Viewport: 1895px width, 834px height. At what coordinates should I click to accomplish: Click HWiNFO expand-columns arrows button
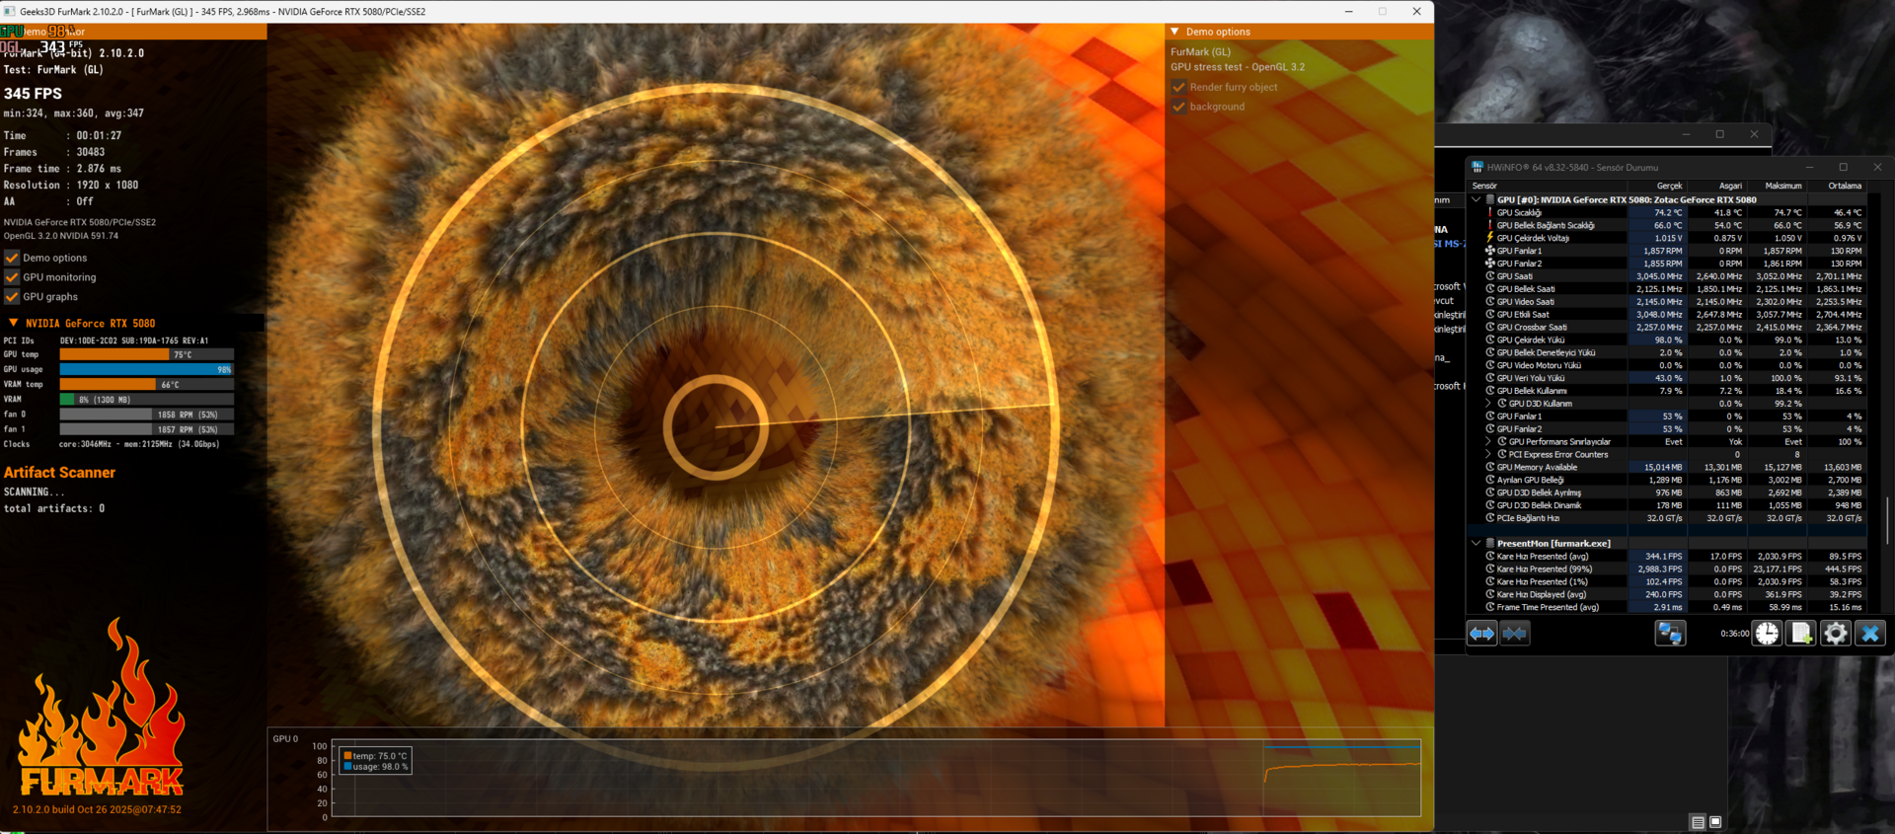click(x=1481, y=634)
